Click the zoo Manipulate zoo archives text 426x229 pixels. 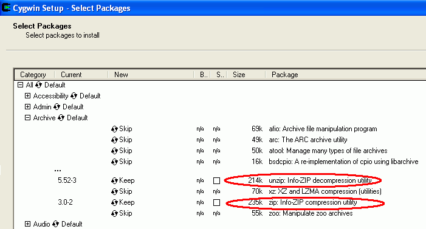click(x=311, y=213)
